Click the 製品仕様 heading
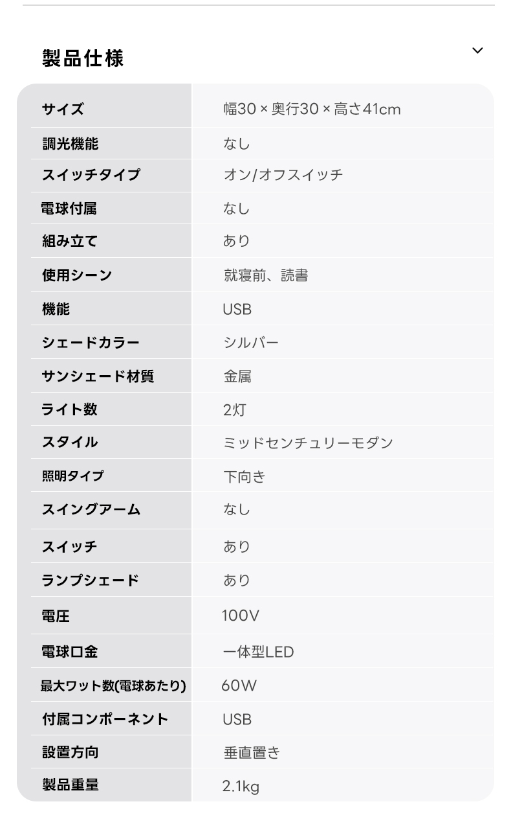 (x=82, y=58)
